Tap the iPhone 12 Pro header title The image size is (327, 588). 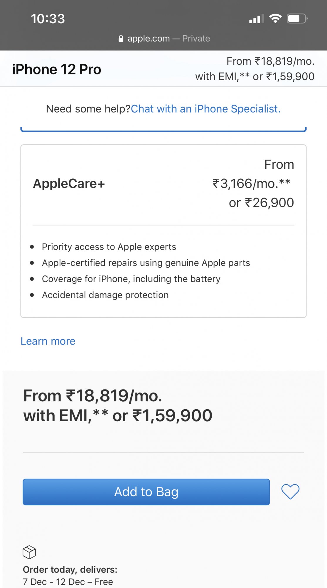tap(57, 69)
